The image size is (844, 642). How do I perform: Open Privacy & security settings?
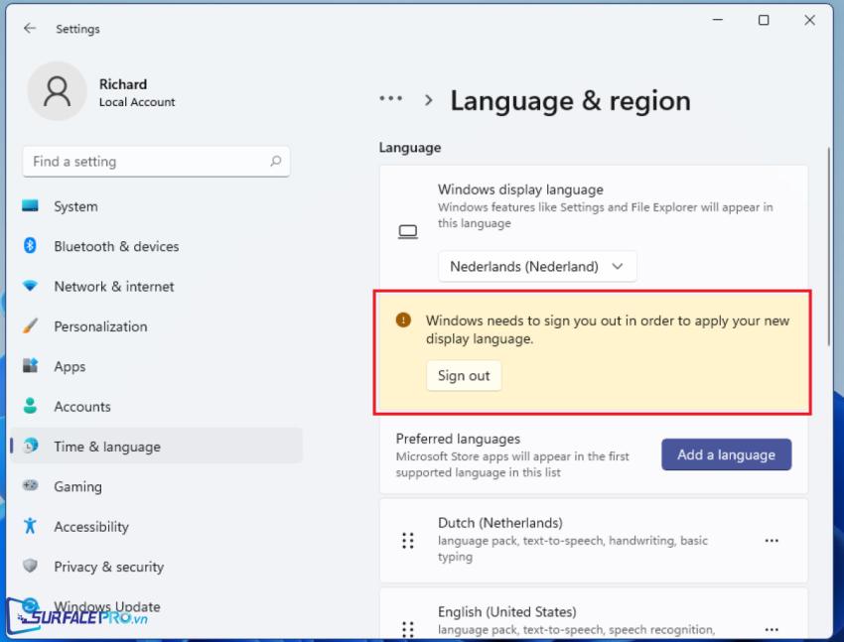pos(156,567)
